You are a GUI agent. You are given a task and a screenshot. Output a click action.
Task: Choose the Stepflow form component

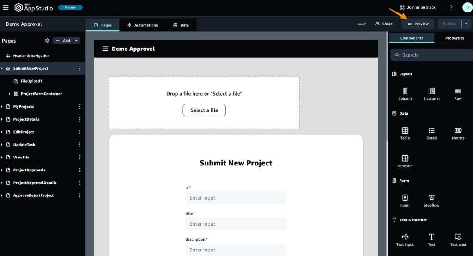431,198
